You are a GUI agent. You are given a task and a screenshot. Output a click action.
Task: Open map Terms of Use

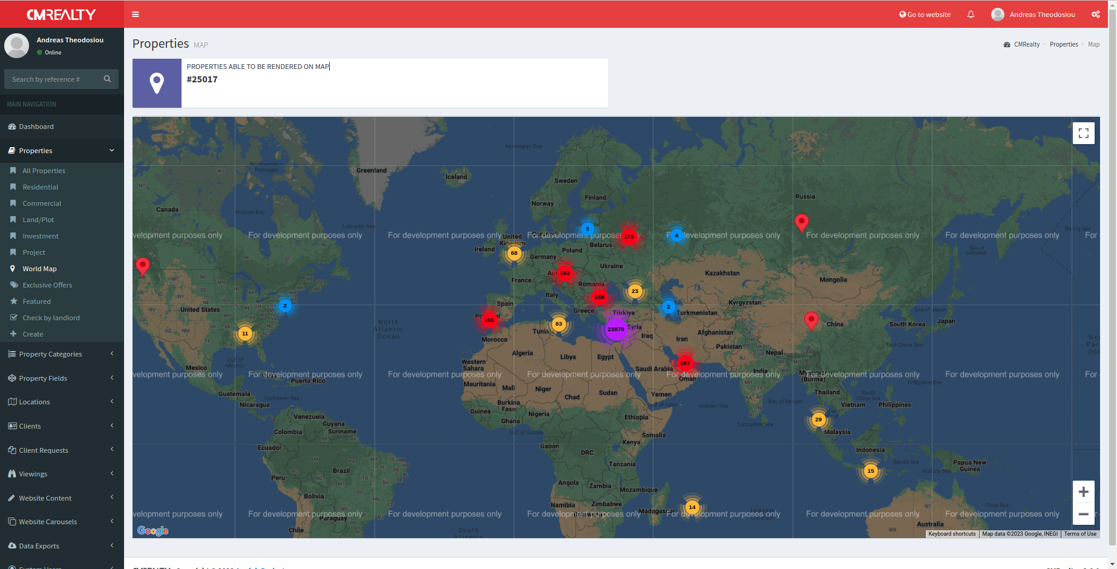pyautogui.click(x=1080, y=534)
